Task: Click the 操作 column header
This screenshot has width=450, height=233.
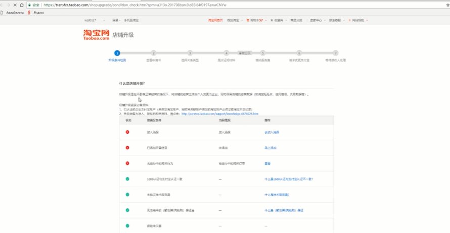Action: 267,120
